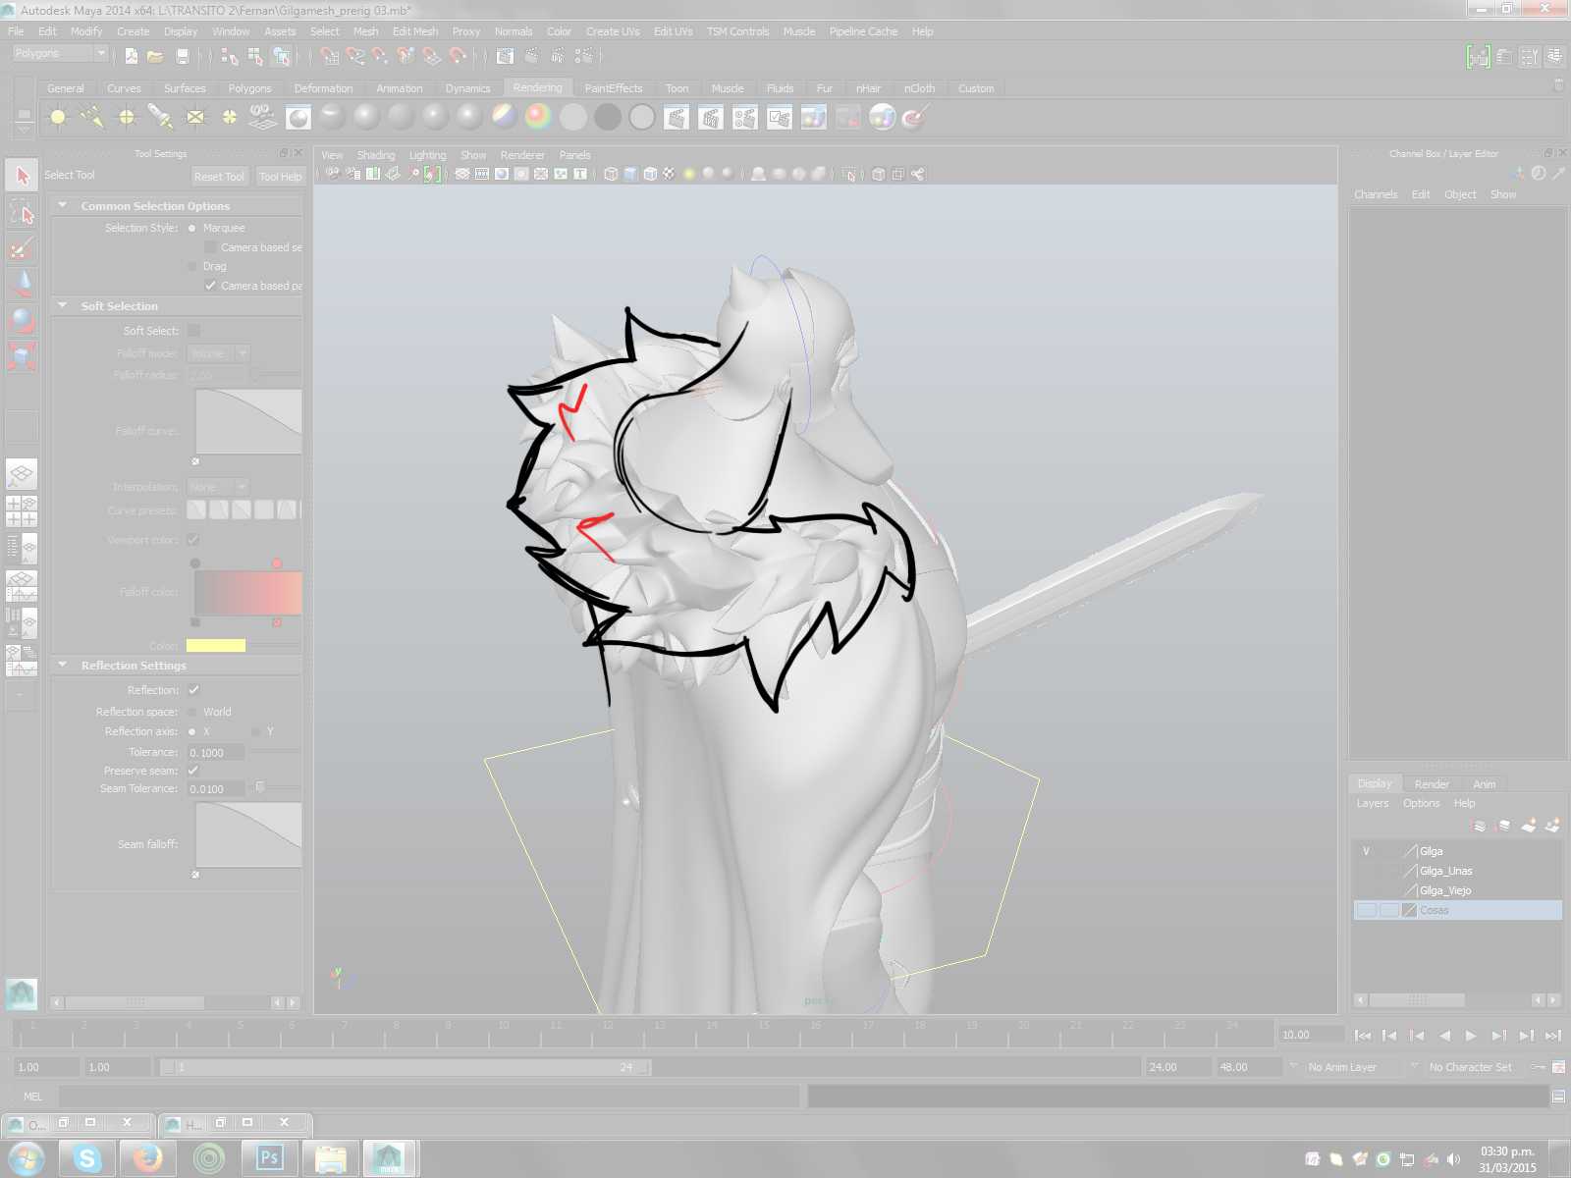Activate the Paint Selection tool

coord(22,248)
